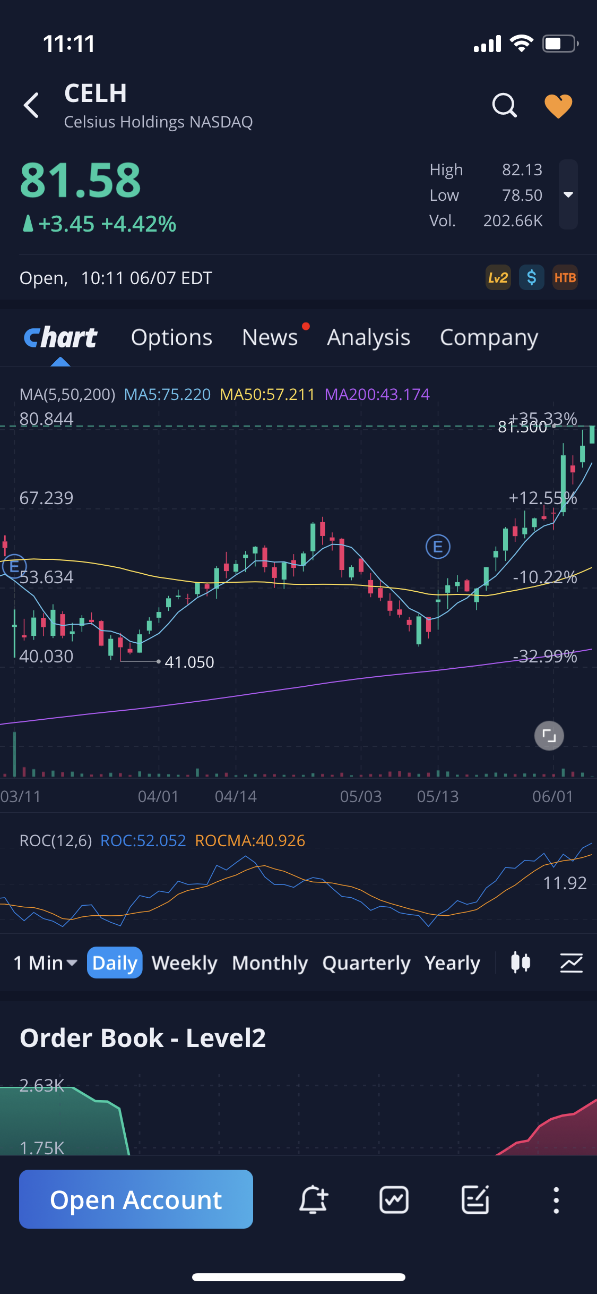Select the Monthly chart interval
This screenshot has height=1294, width=597.
click(270, 963)
